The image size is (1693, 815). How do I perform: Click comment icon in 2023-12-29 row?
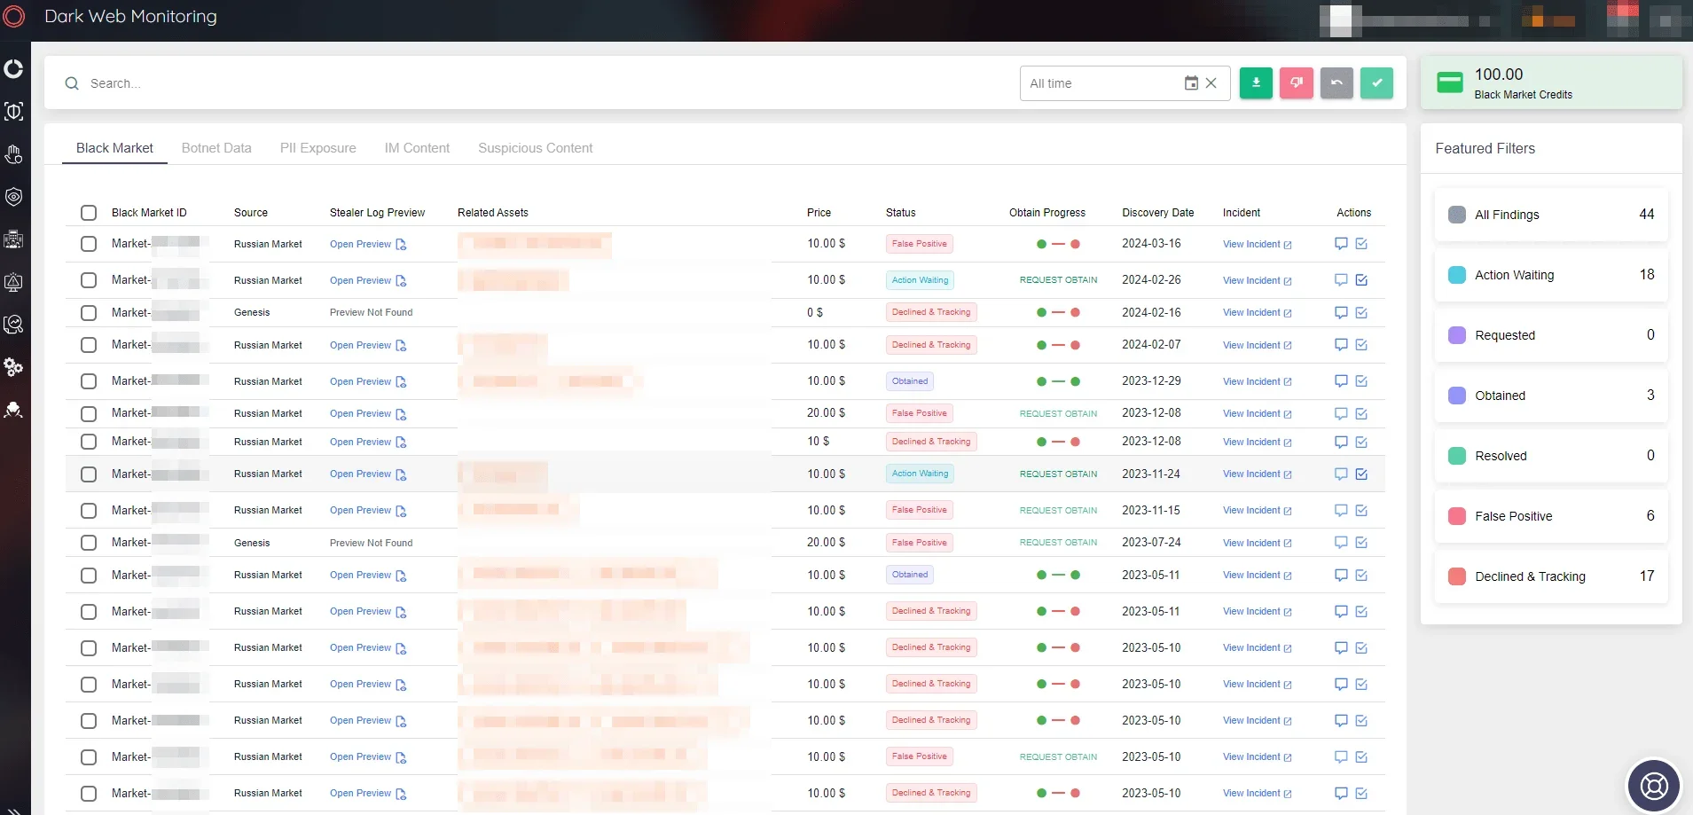click(1341, 381)
